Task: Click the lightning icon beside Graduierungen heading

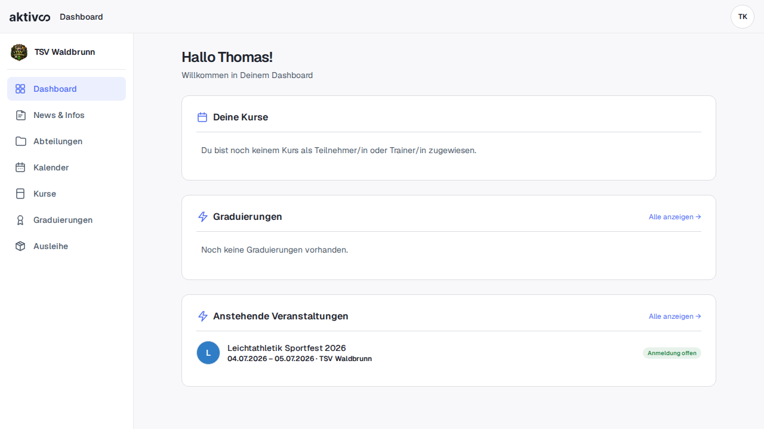Action: tap(202, 217)
